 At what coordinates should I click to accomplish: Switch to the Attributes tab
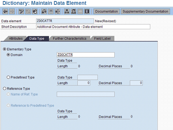tap(16, 38)
